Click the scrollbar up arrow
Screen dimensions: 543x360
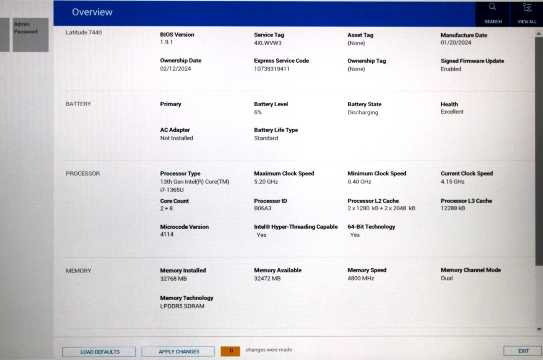click(x=539, y=34)
